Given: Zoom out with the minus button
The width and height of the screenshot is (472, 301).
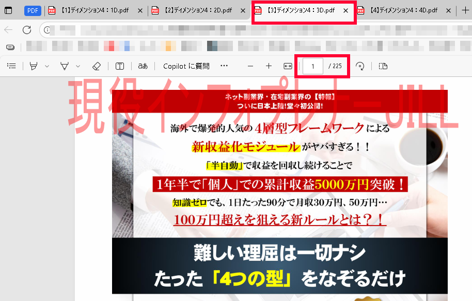Looking at the screenshot, I should [x=250, y=66].
